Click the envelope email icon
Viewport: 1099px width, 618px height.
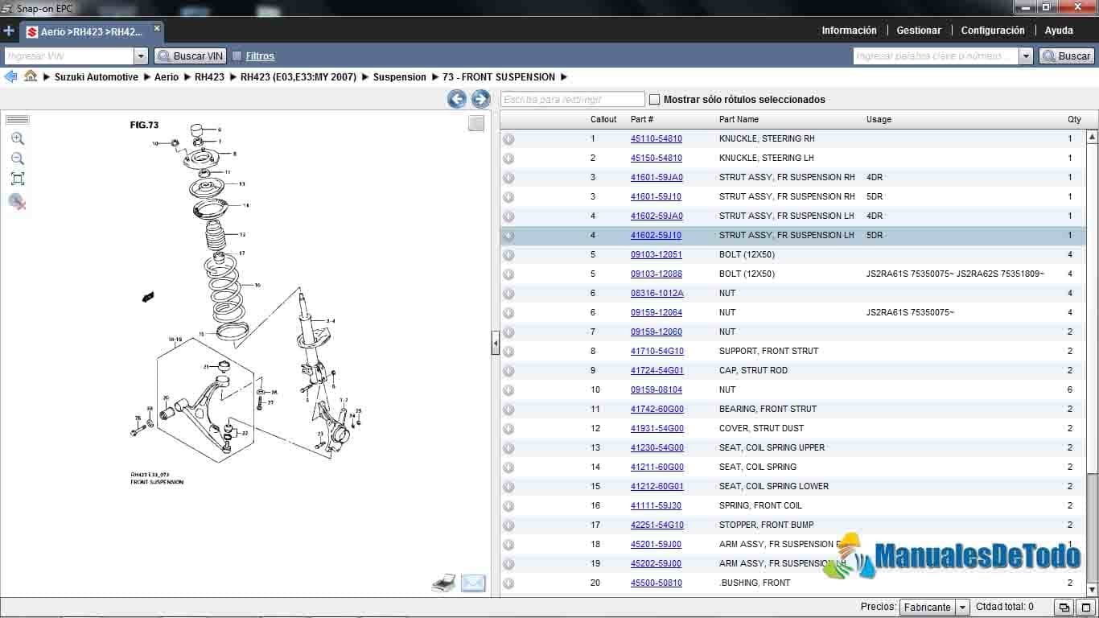[473, 583]
